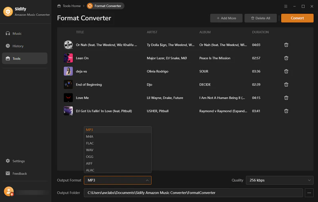The height and width of the screenshot is (202, 318).
Task: Go to Tools Home breadcrumb
Action: [72, 6]
